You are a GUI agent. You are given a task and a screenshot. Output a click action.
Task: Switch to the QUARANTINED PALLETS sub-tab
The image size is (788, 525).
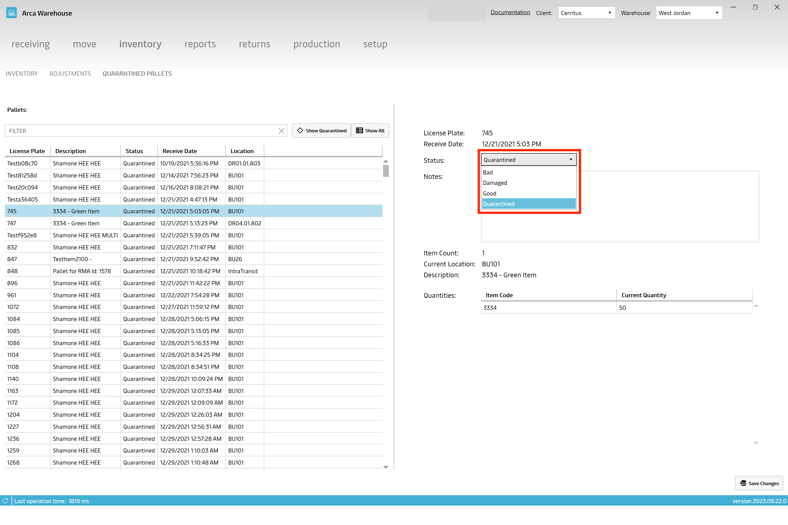tap(137, 74)
